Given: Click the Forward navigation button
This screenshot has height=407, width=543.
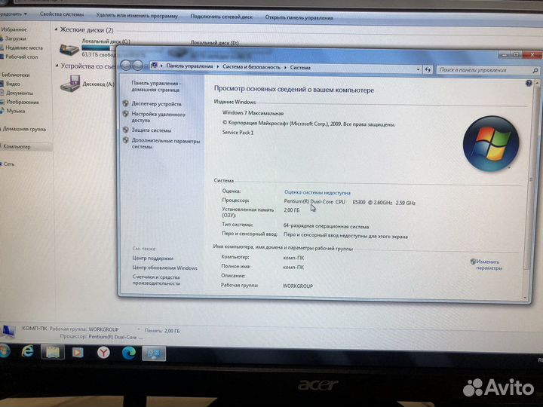Looking at the screenshot, I should click(x=138, y=66).
